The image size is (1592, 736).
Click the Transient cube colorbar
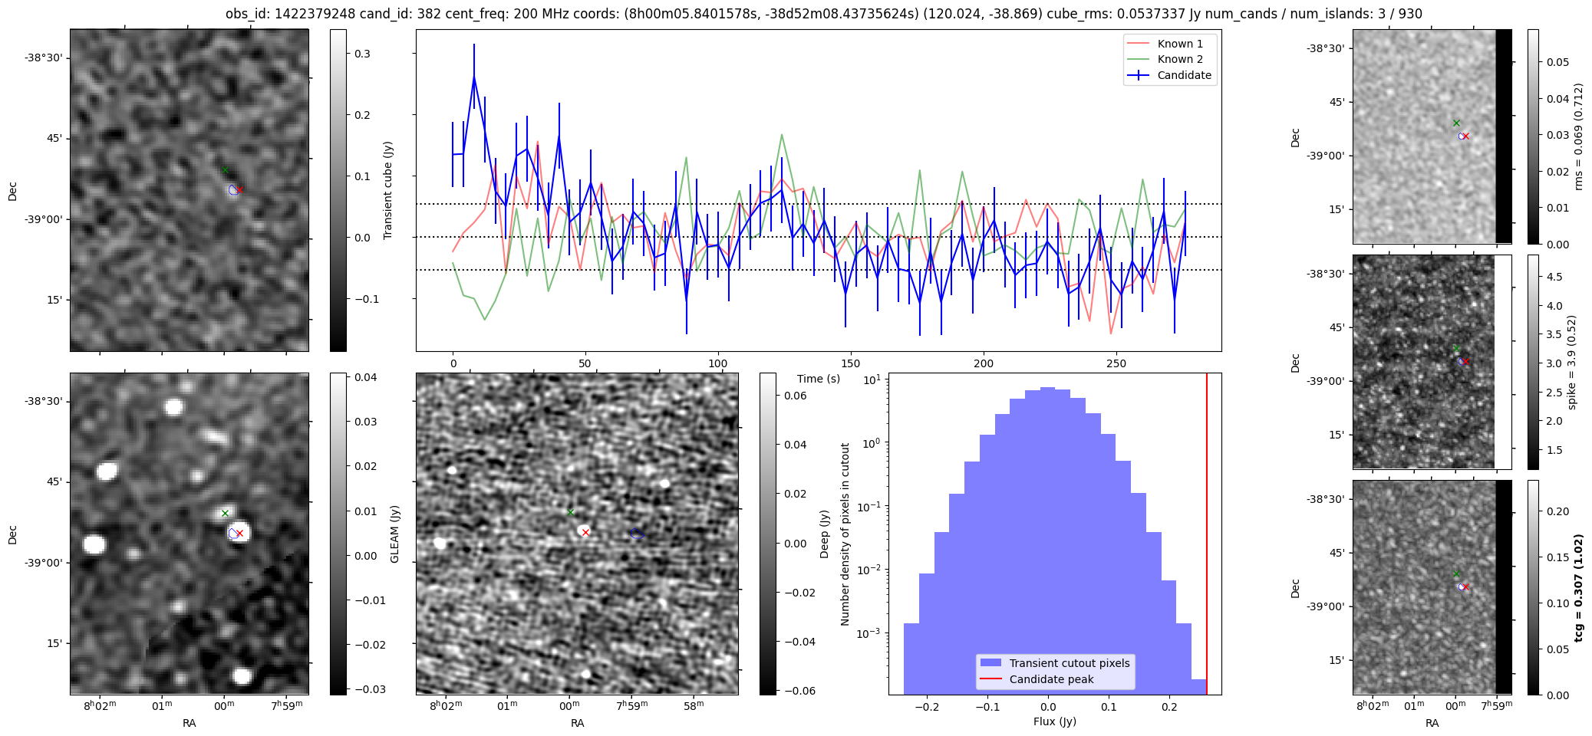tap(338, 190)
